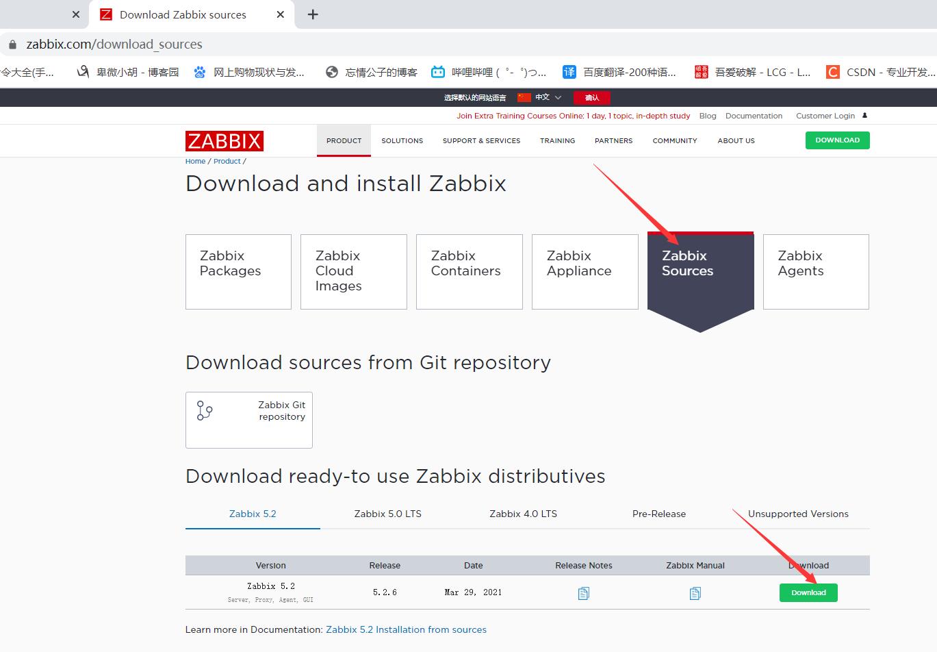937x652 pixels.
Task: Click the Version column header
Action: coord(271,566)
